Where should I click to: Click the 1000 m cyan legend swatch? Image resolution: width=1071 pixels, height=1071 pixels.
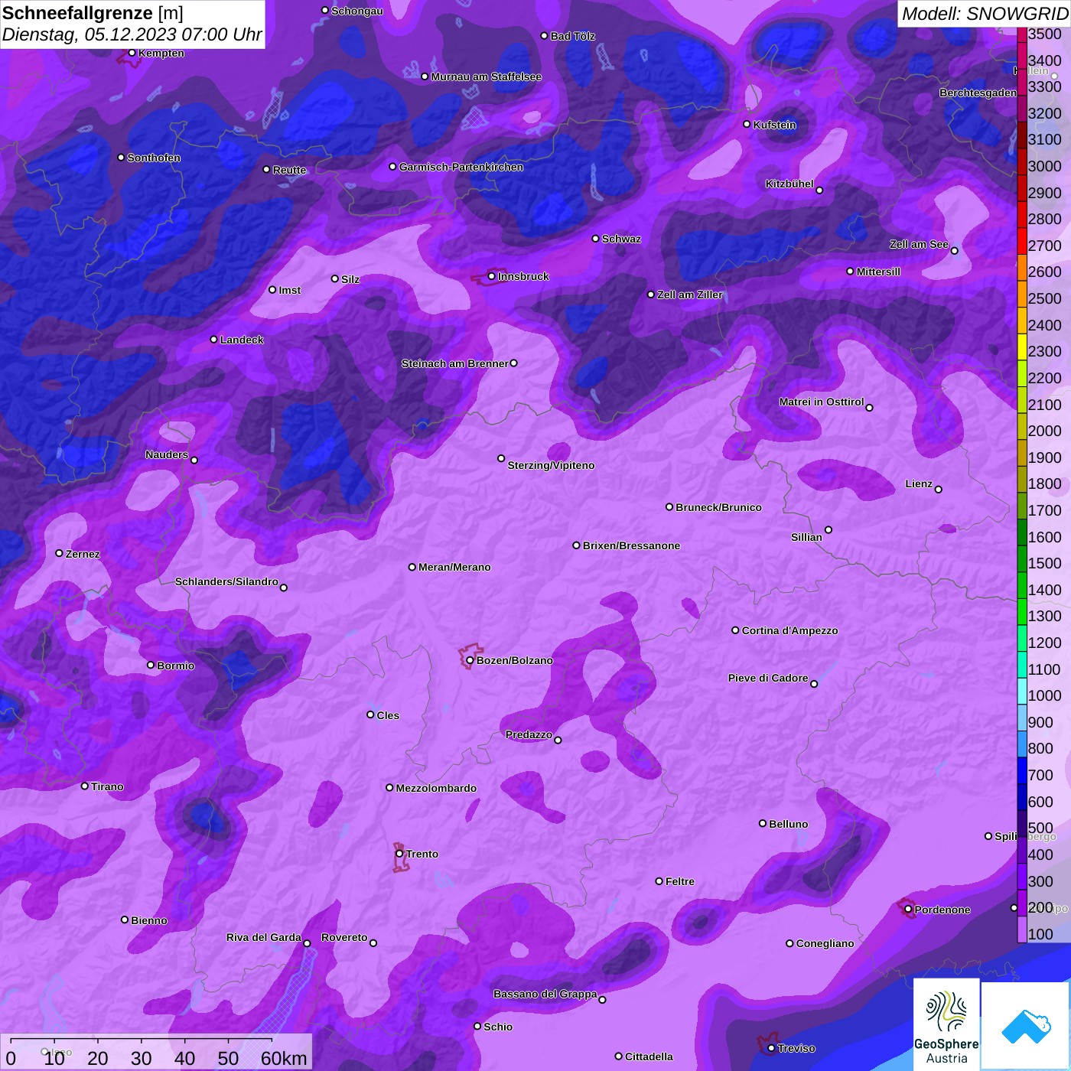1022,691
